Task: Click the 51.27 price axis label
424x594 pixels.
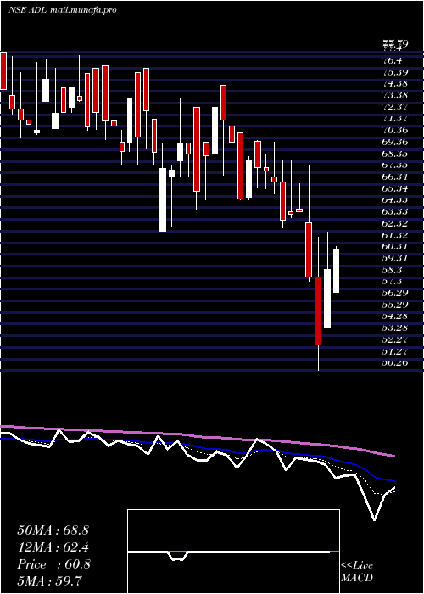Action: 394,351
